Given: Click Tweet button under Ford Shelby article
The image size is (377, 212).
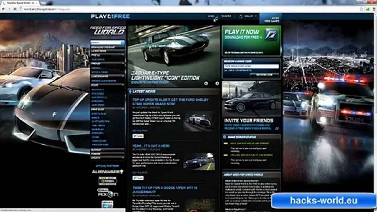Looking at the screenshot, I should pos(138,136).
